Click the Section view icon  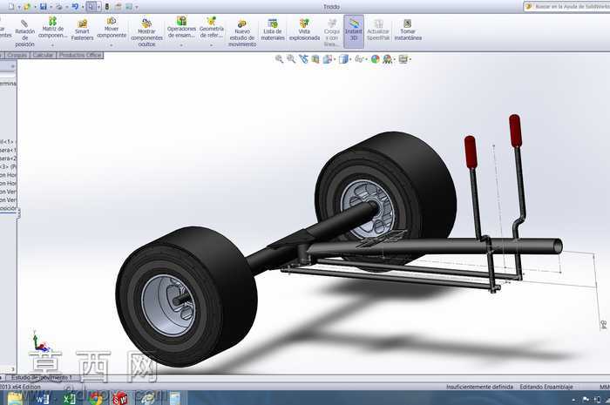[x=315, y=58]
